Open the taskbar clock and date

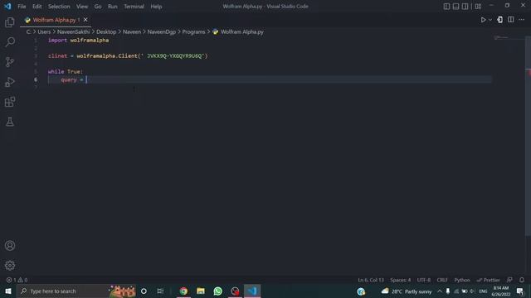(501, 291)
